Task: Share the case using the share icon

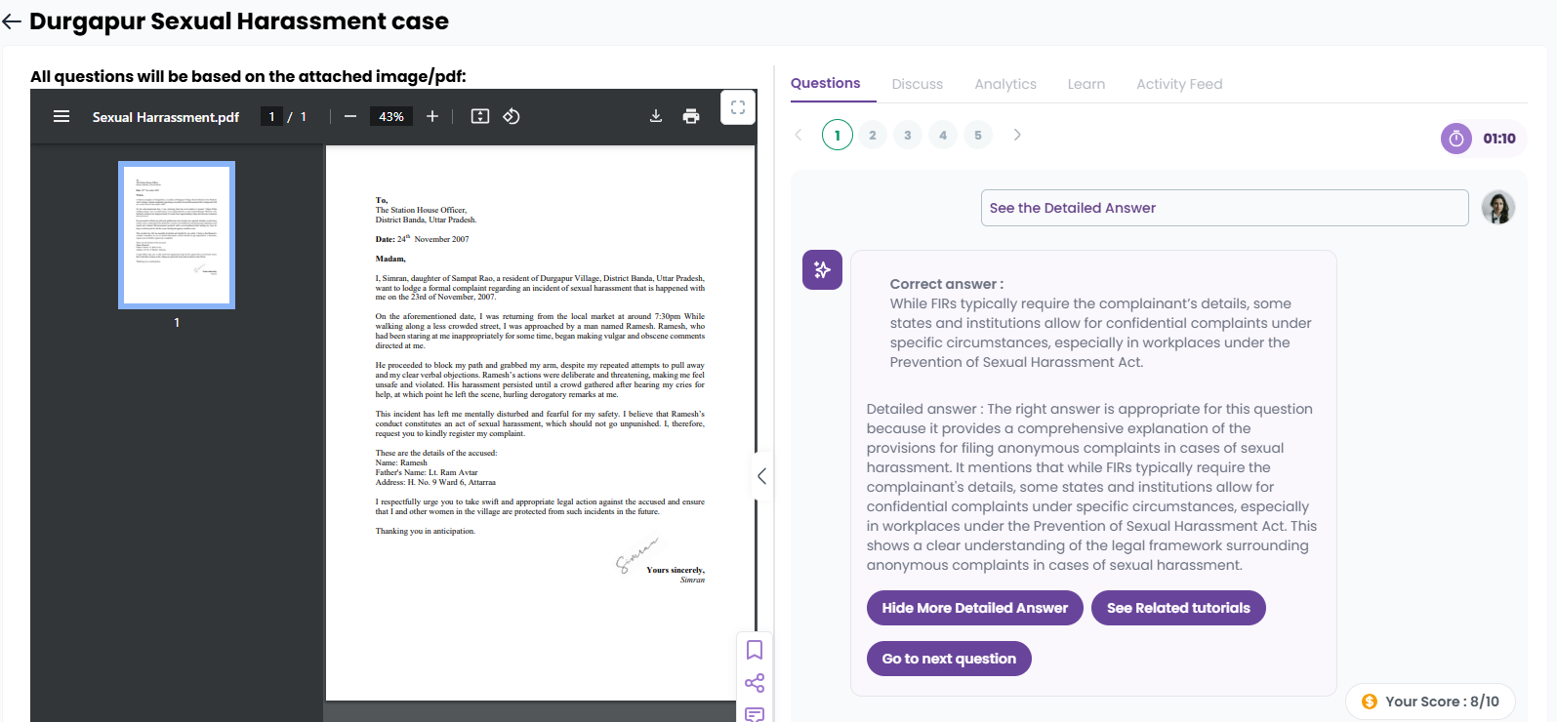Action: point(755,683)
